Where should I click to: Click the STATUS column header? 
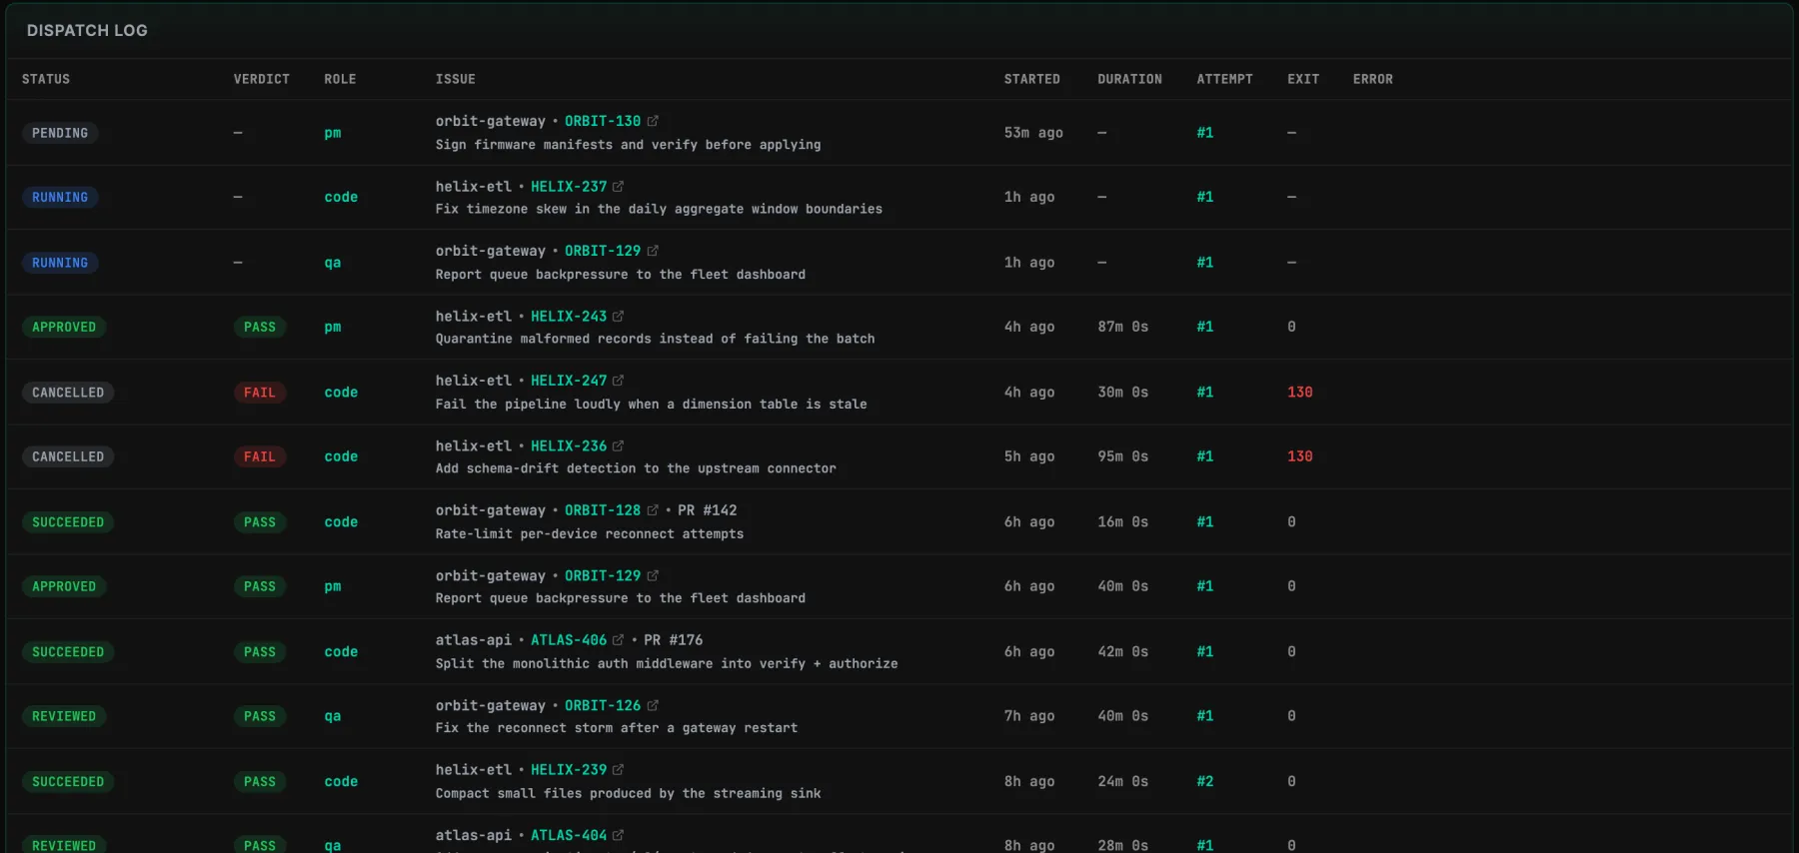(x=46, y=79)
